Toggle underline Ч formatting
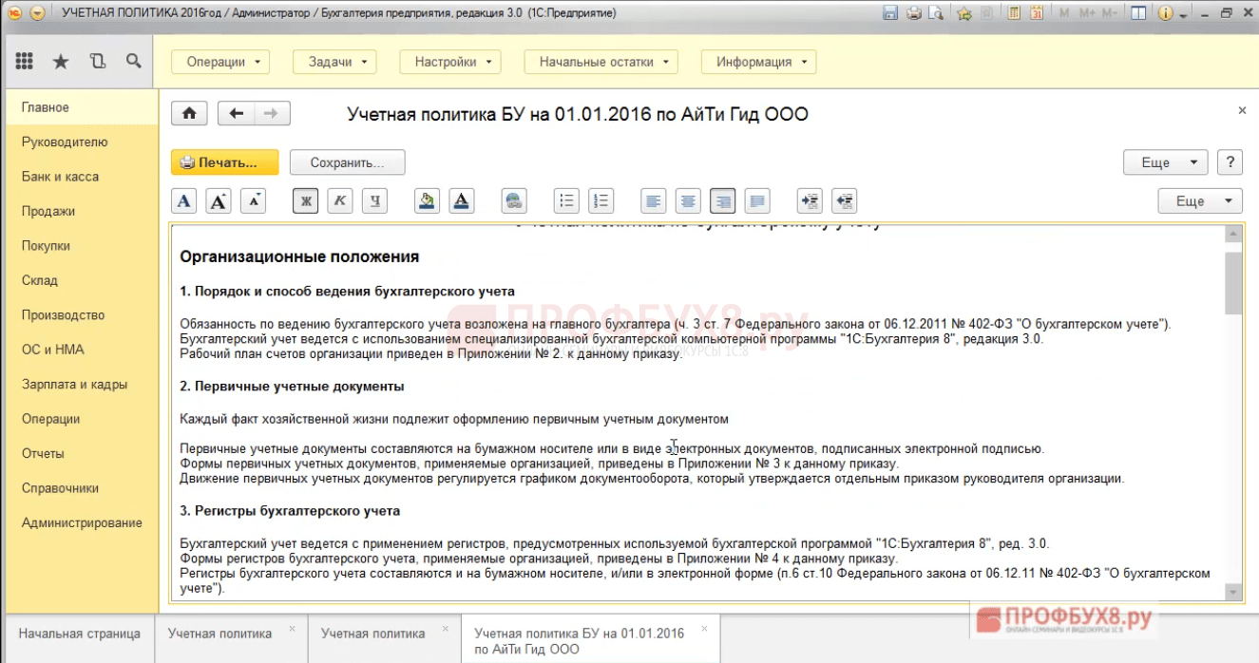 [x=374, y=200]
